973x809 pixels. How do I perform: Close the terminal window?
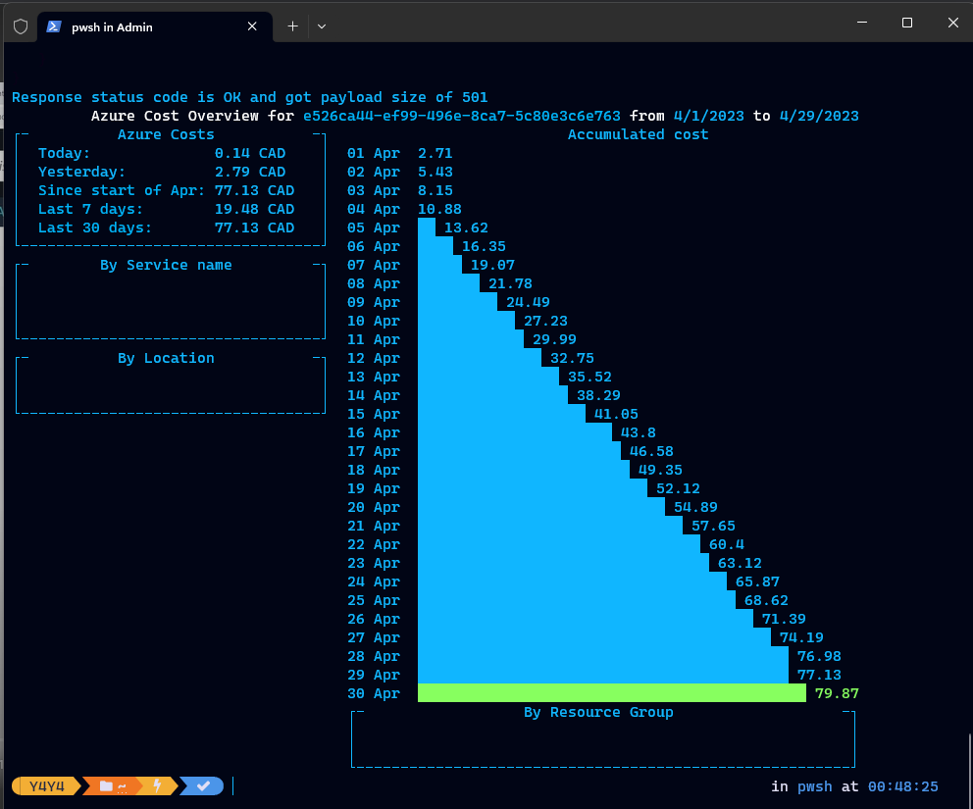point(953,23)
